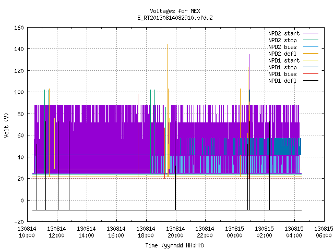The width and height of the screenshot is (334, 250).
Task: Click the red spike near 17:30
Action: pos(138,136)
